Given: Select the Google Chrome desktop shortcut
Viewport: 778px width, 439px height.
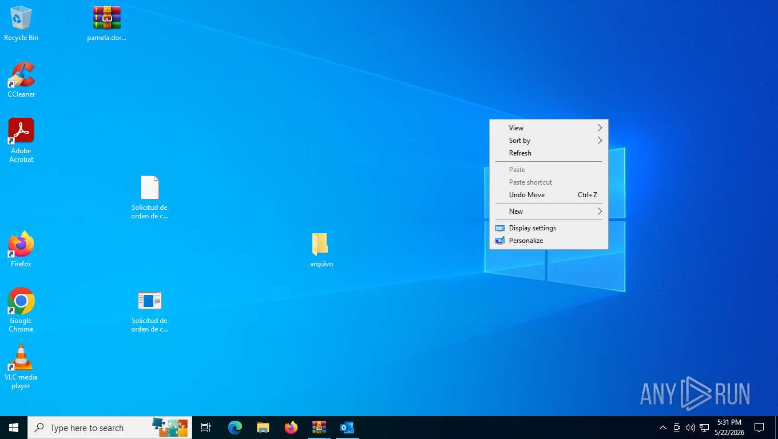Looking at the screenshot, I should (x=21, y=310).
